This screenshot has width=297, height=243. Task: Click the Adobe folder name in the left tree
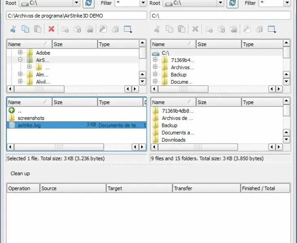[x=43, y=53]
